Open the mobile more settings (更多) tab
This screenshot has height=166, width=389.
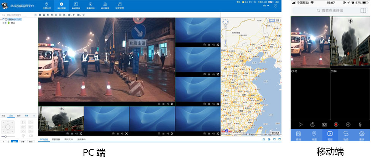(362, 135)
